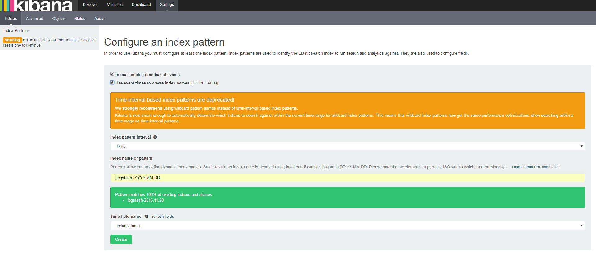Click the deprecated warning heading text

[x=175, y=100]
